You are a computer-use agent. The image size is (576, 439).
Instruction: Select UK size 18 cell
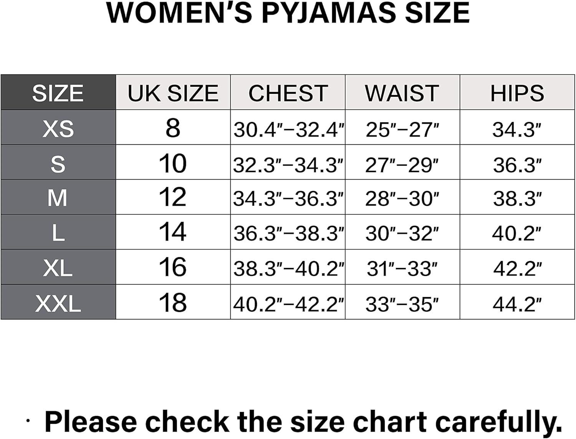click(x=173, y=303)
